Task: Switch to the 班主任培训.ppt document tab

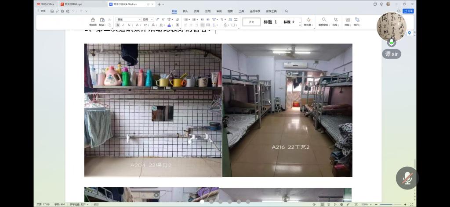Action: tap(73, 4)
